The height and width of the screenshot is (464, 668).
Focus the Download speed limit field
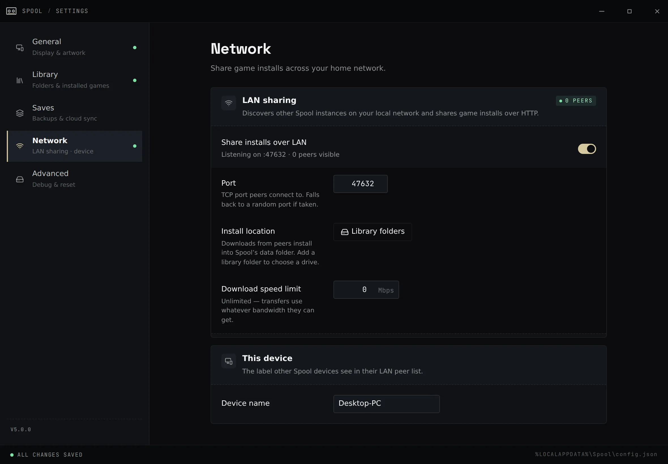(x=366, y=289)
